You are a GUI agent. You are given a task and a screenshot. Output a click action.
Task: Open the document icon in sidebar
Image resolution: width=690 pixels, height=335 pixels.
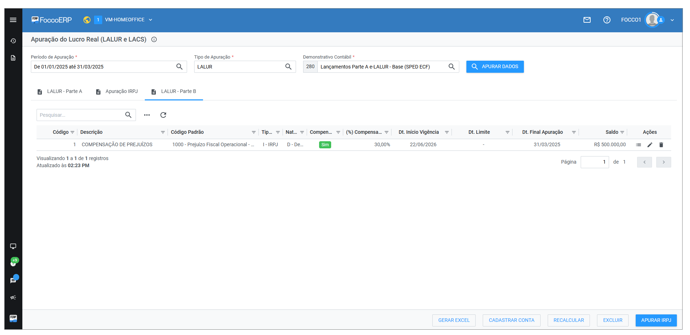[x=13, y=58]
